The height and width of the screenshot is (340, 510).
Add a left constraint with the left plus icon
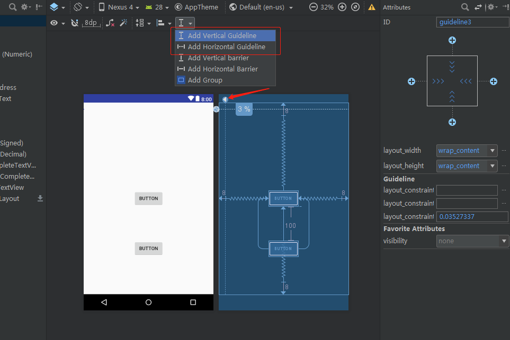[411, 81]
